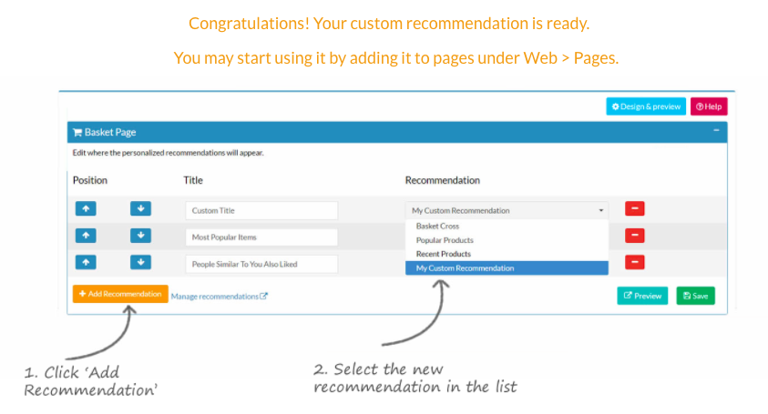Click the Design & preview button
The image size is (768, 414).
pyautogui.click(x=646, y=106)
